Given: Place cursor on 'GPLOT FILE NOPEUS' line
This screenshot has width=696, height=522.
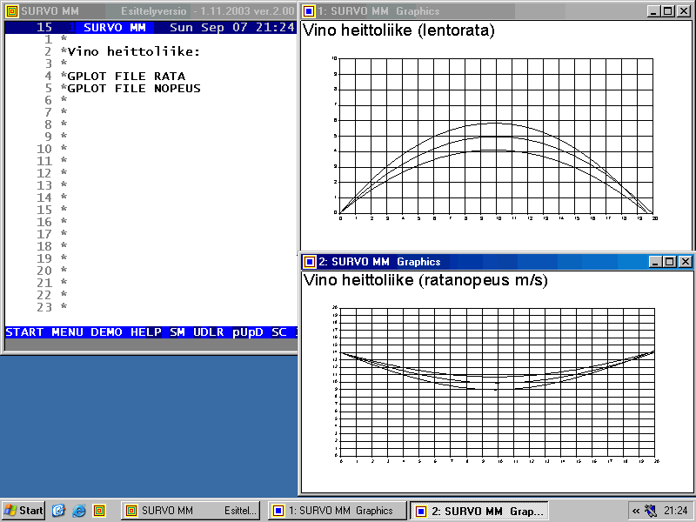Looking at the screenshot, I should click(x=134, y=89).
